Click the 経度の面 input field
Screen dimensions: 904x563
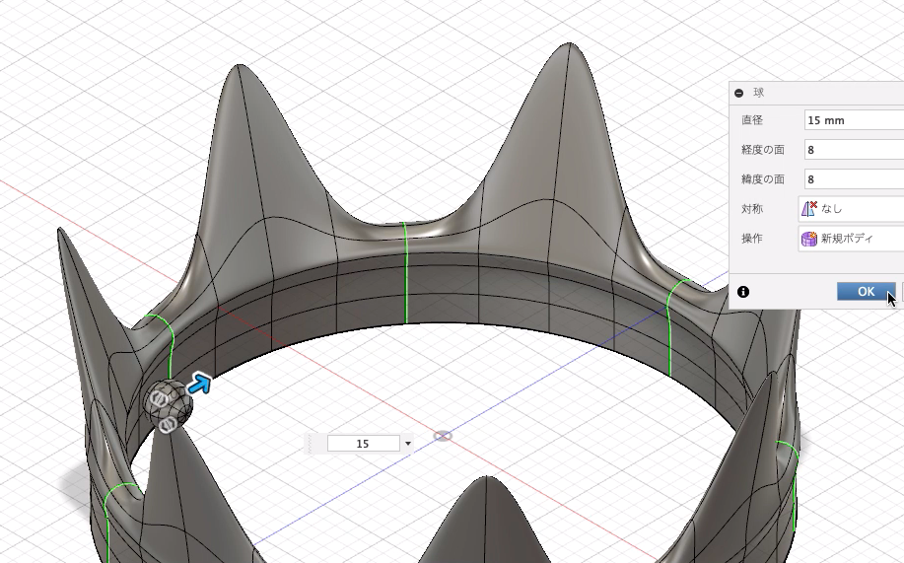(x=854, y=150)
